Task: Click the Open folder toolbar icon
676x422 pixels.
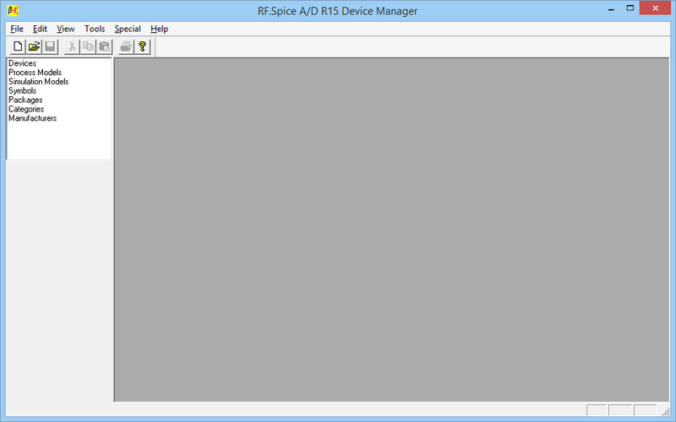Action: point(34,46)
